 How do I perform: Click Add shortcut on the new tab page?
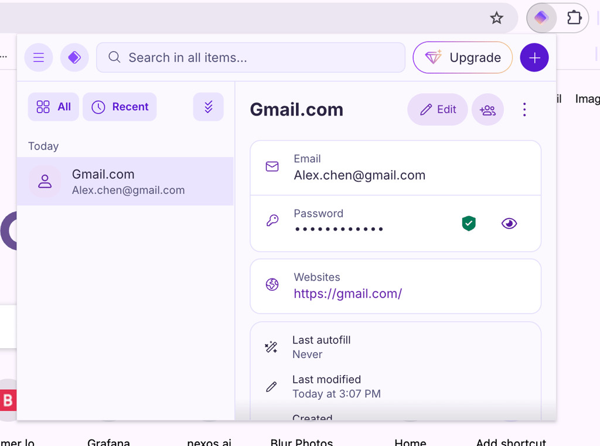coord(511,442)
